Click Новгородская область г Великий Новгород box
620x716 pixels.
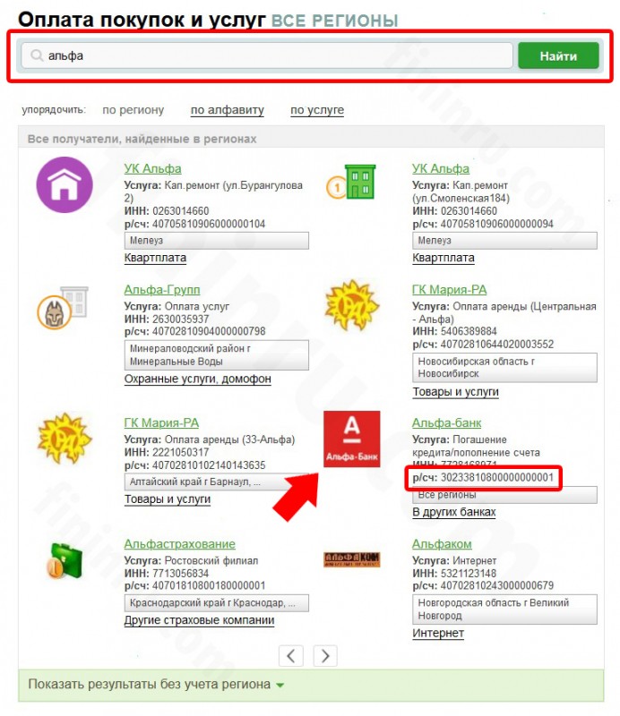504,609
